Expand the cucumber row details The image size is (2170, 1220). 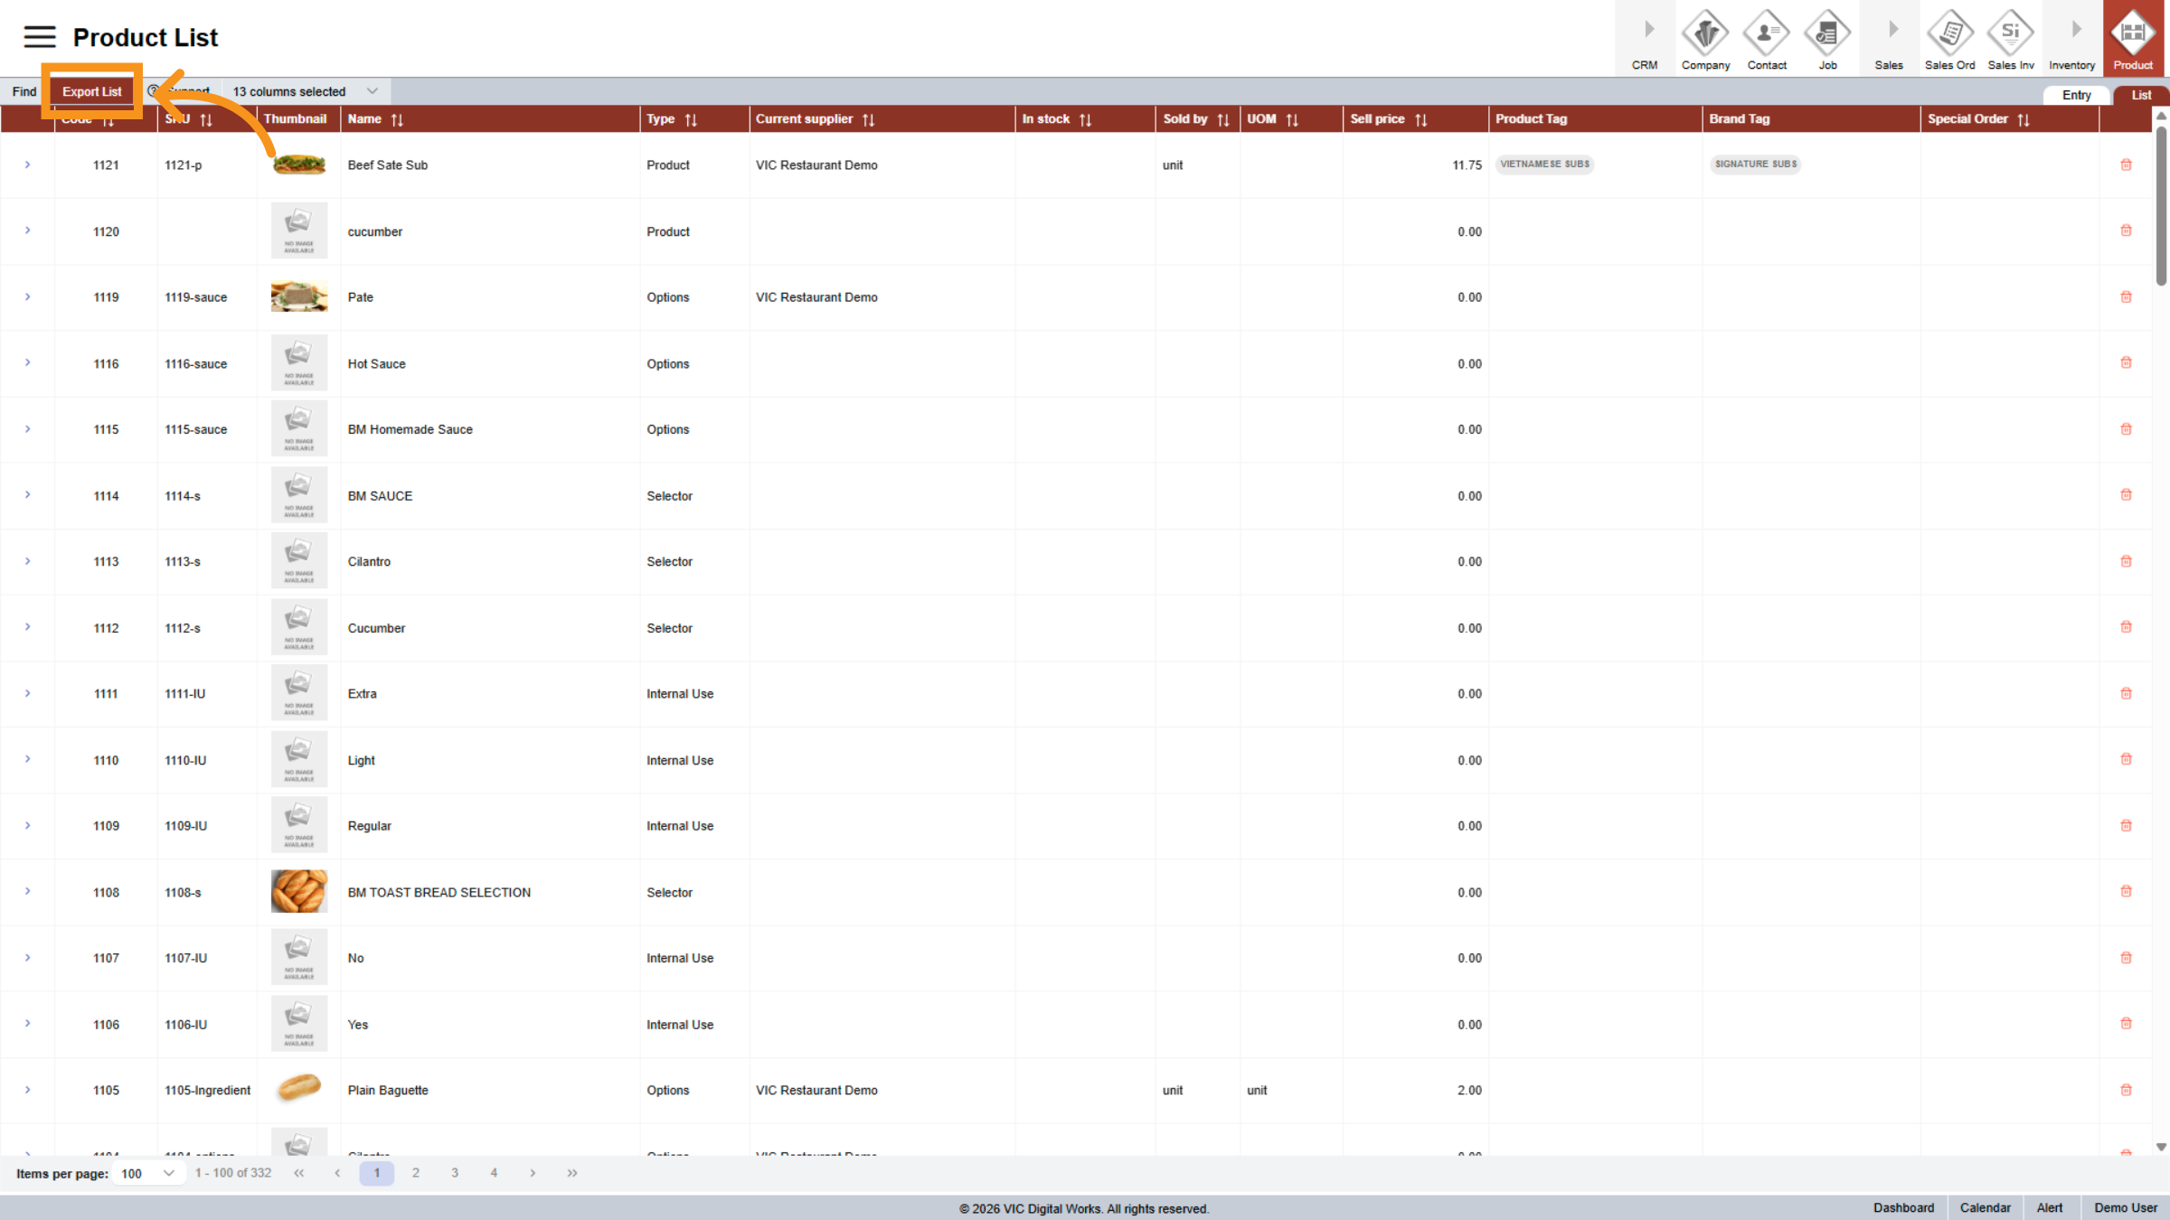[x=27, y=231]
